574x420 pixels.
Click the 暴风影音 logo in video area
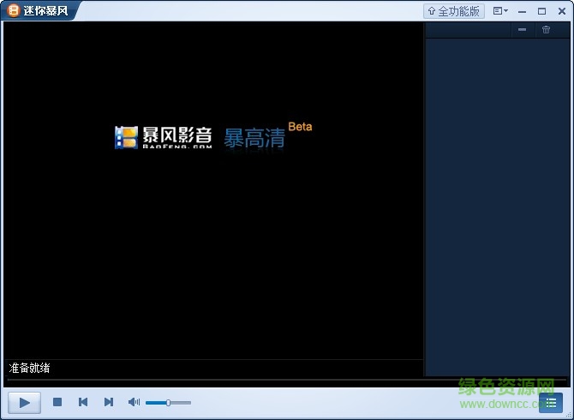click(164, 138)
